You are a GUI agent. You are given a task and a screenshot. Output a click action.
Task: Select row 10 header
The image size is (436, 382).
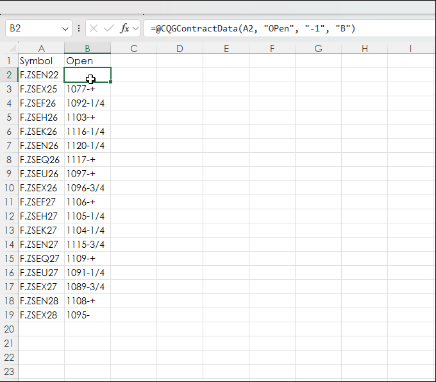pos(9,188)
